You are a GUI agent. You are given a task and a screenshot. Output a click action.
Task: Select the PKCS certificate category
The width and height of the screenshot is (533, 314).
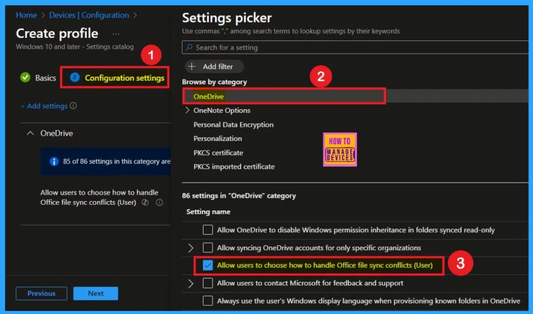[x=218, y=153]
